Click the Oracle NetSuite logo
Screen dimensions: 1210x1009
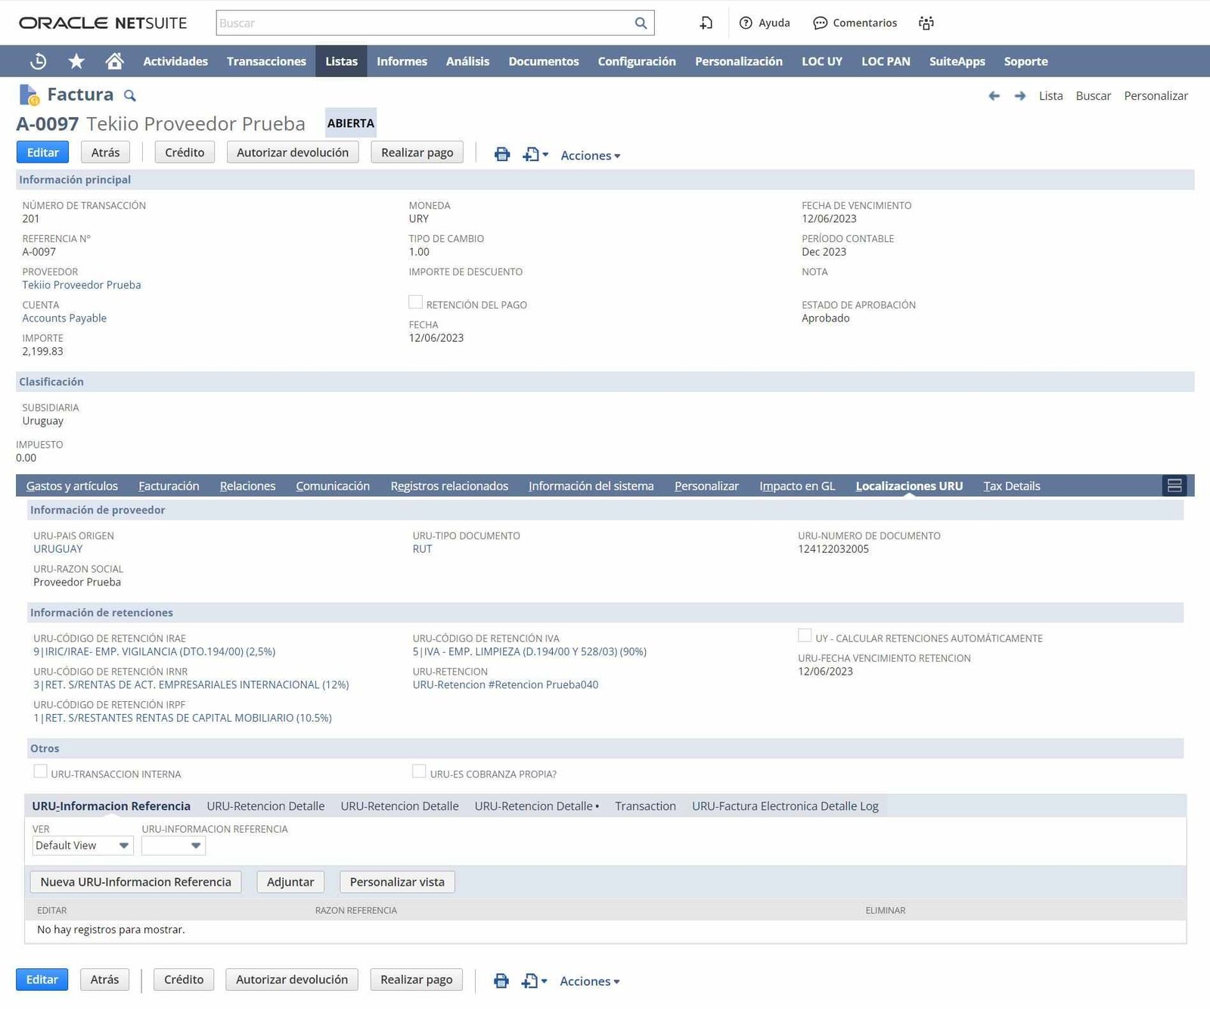[103, 23]
